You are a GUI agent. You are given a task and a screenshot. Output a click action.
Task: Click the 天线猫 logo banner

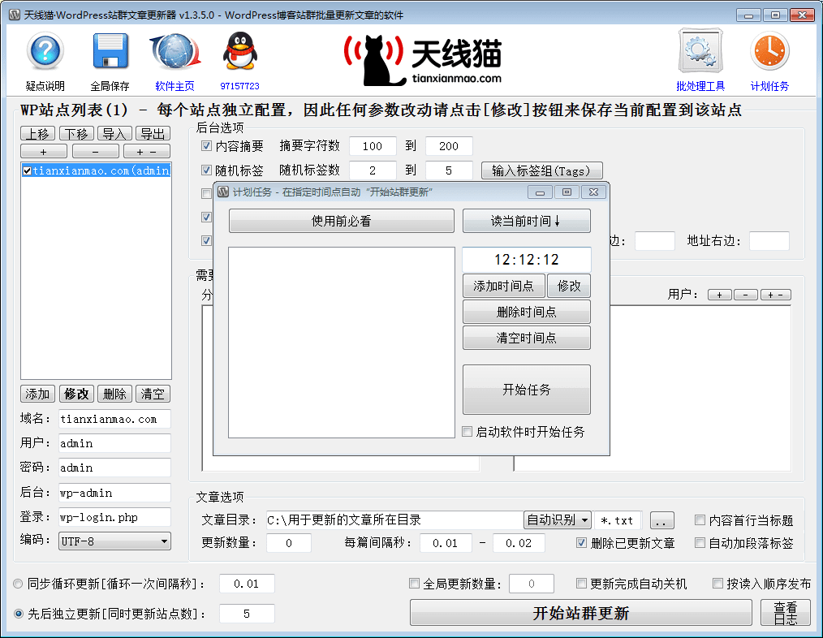tap(423, 60)
